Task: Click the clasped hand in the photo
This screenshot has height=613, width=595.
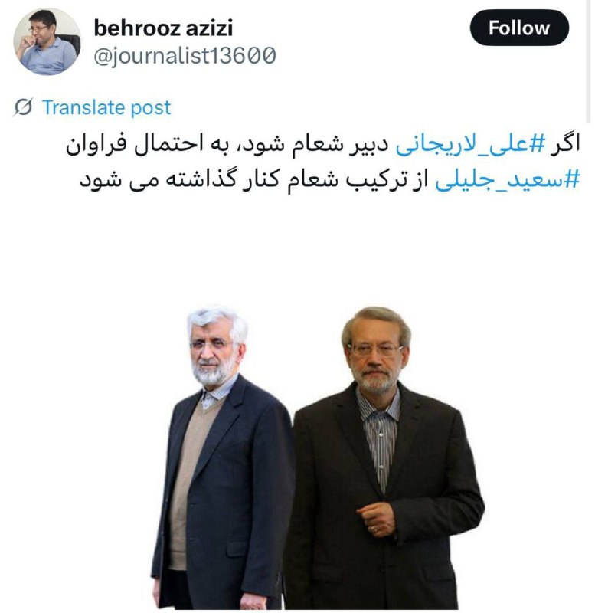Action: 376,519
